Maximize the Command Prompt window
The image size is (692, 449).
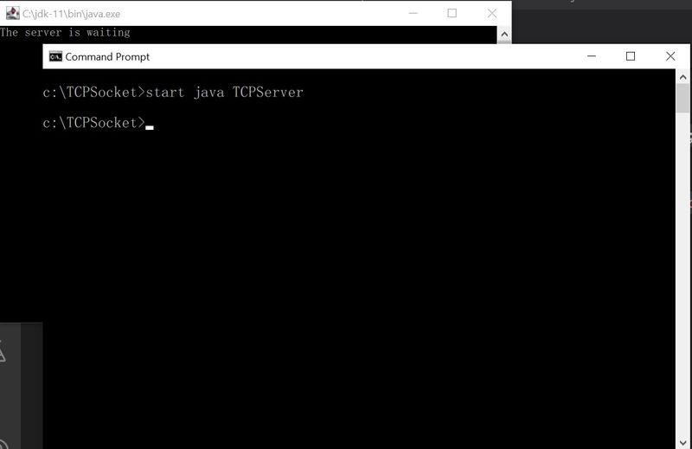point(631,56)
